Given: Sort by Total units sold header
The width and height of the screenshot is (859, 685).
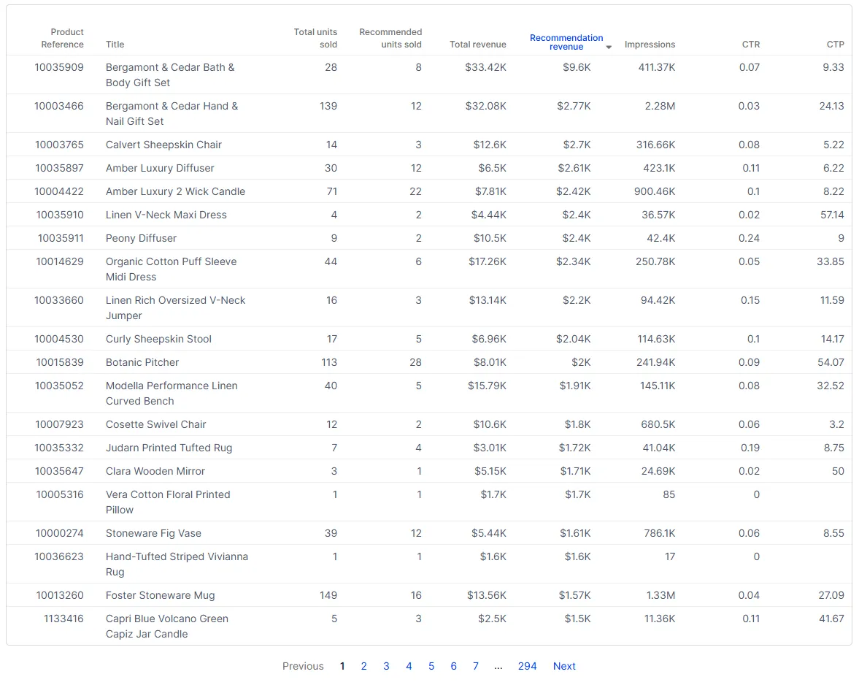Looking at the screenshot, I should tap(315, 39).
